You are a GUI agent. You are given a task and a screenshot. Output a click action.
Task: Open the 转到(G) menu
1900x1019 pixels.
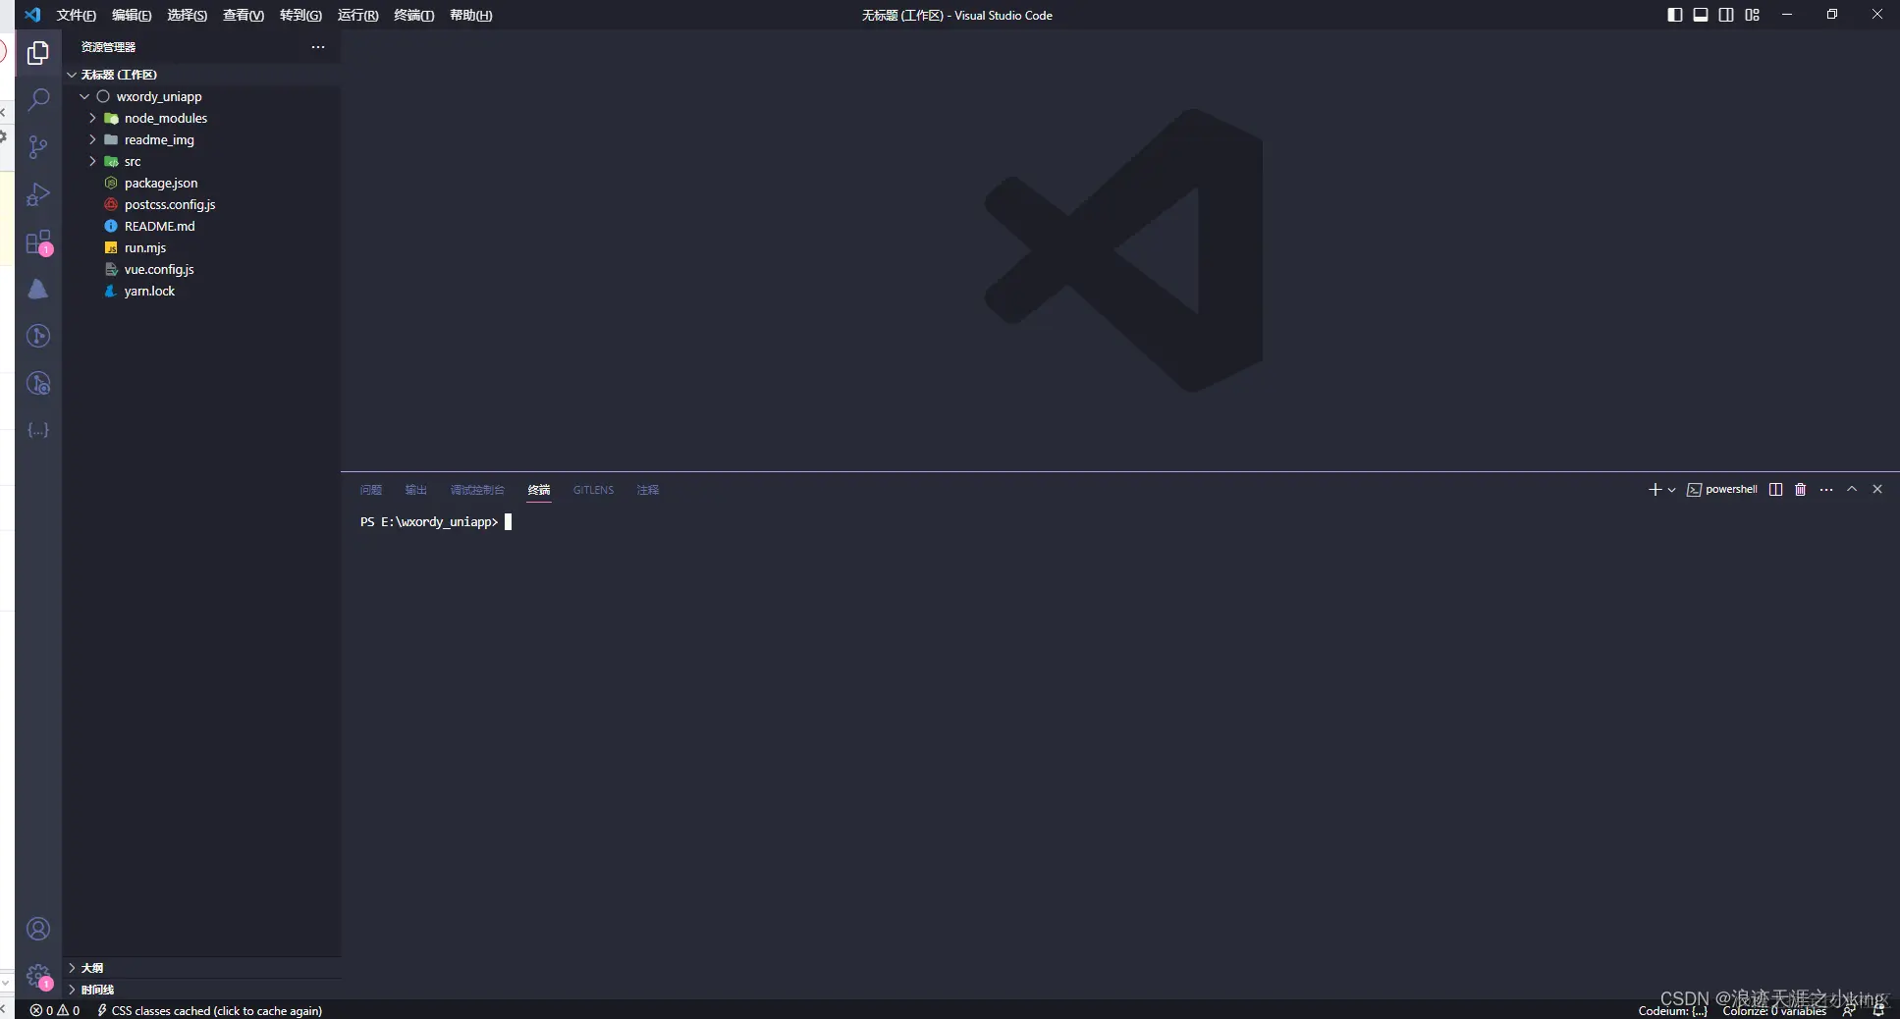300,15
